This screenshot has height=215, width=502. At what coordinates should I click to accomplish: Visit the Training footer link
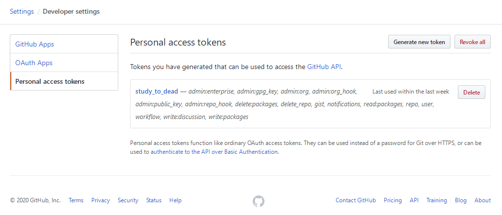point(437,200)
